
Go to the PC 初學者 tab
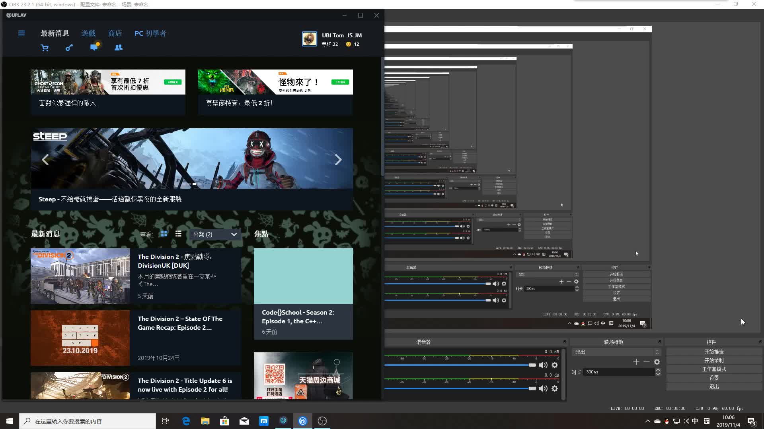(x=150, y=33)
